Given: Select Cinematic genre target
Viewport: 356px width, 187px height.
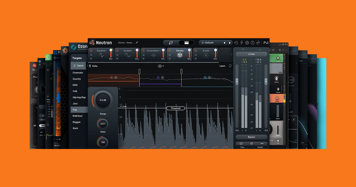Looking at the screenshot, I should 78,73.
